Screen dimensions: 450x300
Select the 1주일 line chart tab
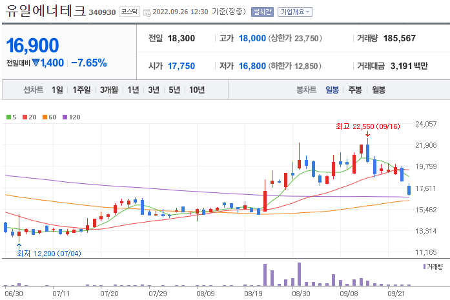click(81, 90)
